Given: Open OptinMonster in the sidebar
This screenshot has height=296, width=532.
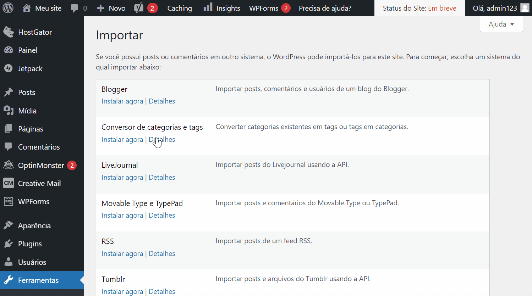Looking at the screenshot, I should pos(42,165).
